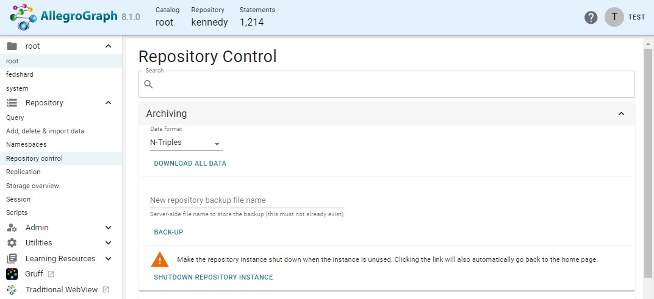Click the Learning Resources book icon
Image resolution: width=654 pixels, height=299 pixels.
click(x=12, y=259)
